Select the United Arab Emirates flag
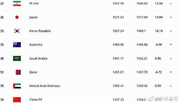 click(x=17, y=86)
